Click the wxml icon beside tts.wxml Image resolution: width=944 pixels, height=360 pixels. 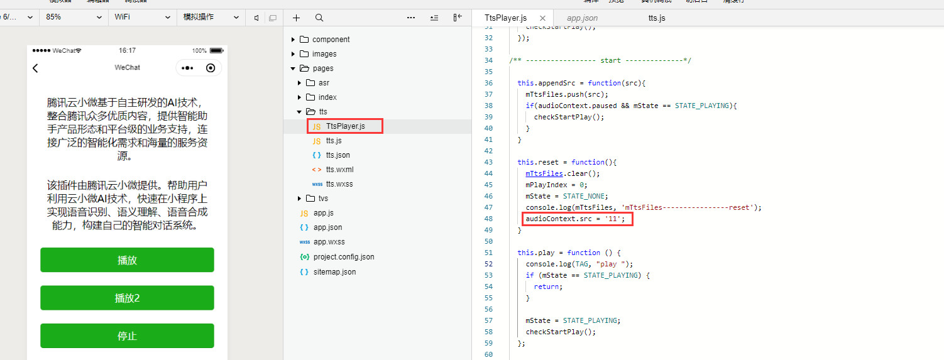tap(317, 170)
